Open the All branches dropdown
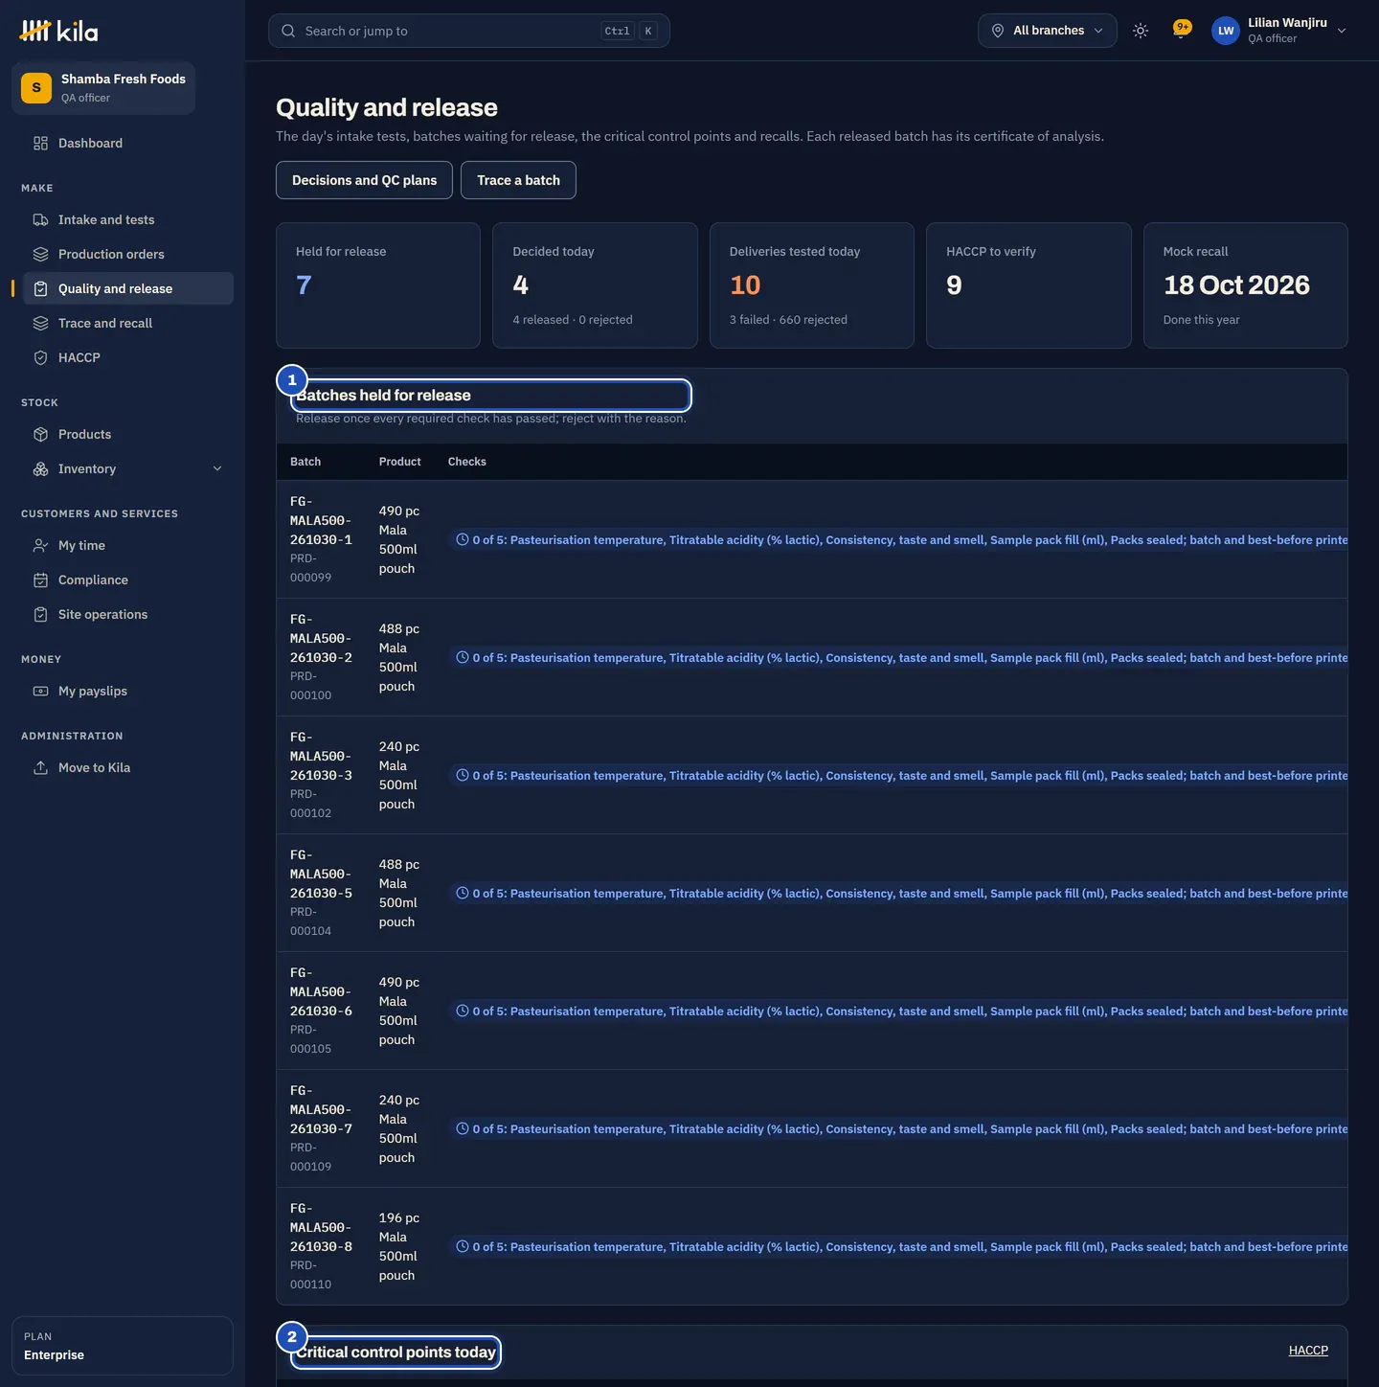The width and height of the screenshot is (1379, 1387). click(x=1048, y=31)
